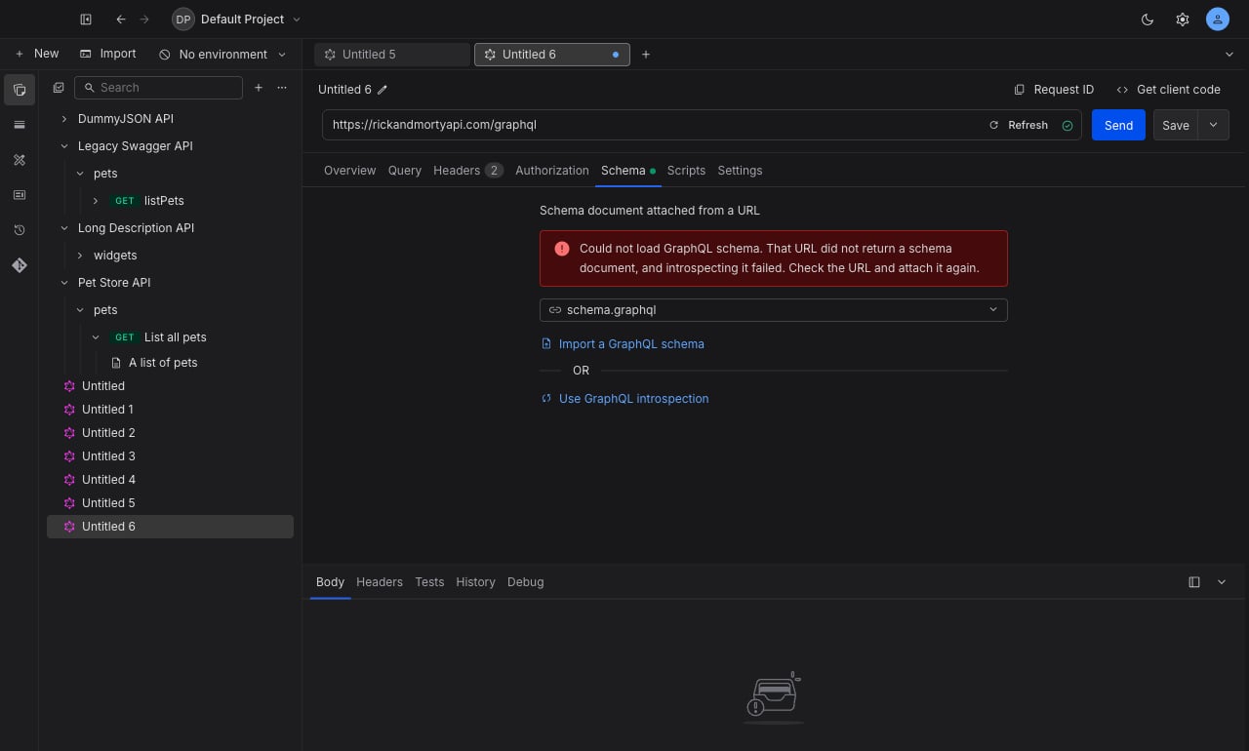Switch to dark mode with the moon icon
Image resolution: width=1249 pixels, height=751 pixels.
pyautogui.click(x=1148, y=20)
